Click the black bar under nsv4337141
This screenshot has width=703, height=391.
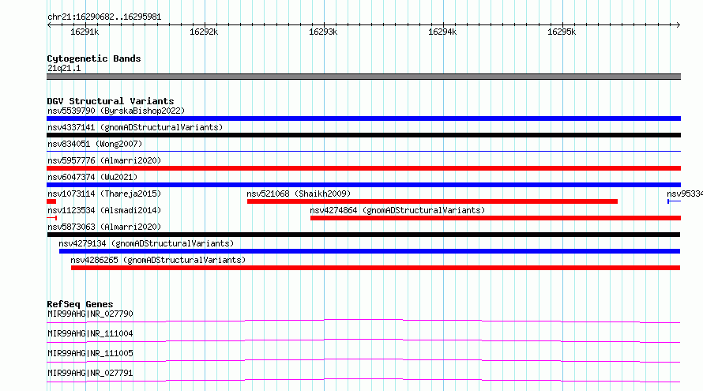[x=363, y=135]
